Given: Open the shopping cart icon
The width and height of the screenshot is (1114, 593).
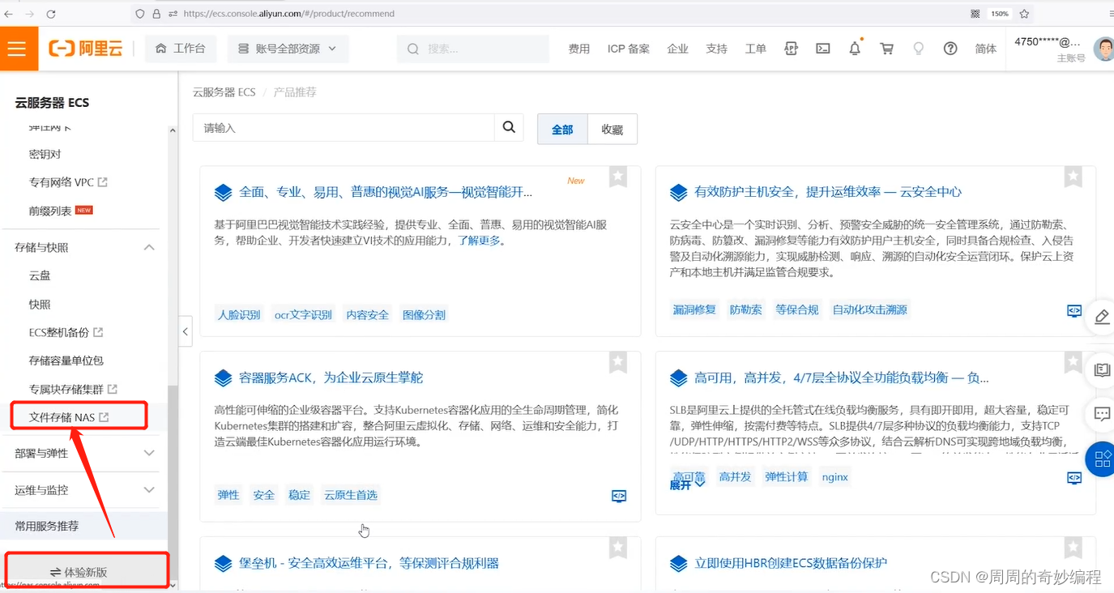Looking at the screenshot, I should pos(887,49).
